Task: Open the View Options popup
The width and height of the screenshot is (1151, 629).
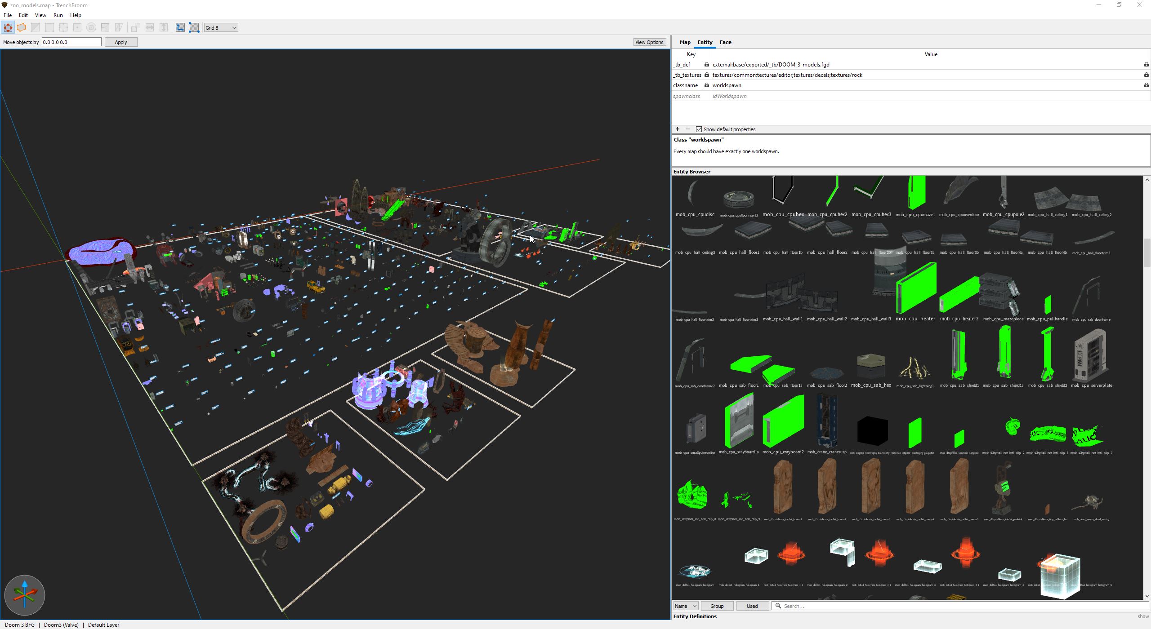Action: click(649, 42)
